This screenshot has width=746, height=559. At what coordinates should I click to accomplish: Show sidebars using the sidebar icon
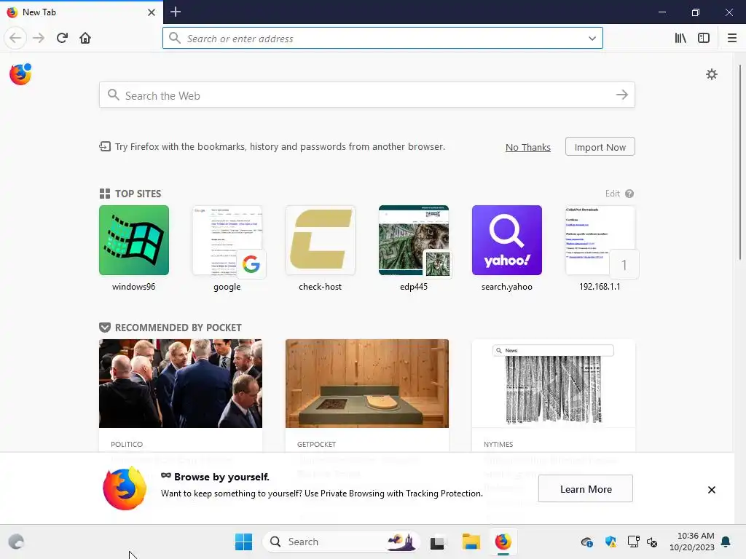click(x=704, y=38)
